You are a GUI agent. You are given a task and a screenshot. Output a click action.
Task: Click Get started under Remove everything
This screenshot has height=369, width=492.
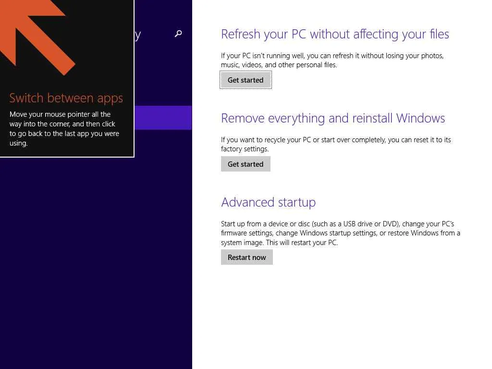(x=246, y=164)
